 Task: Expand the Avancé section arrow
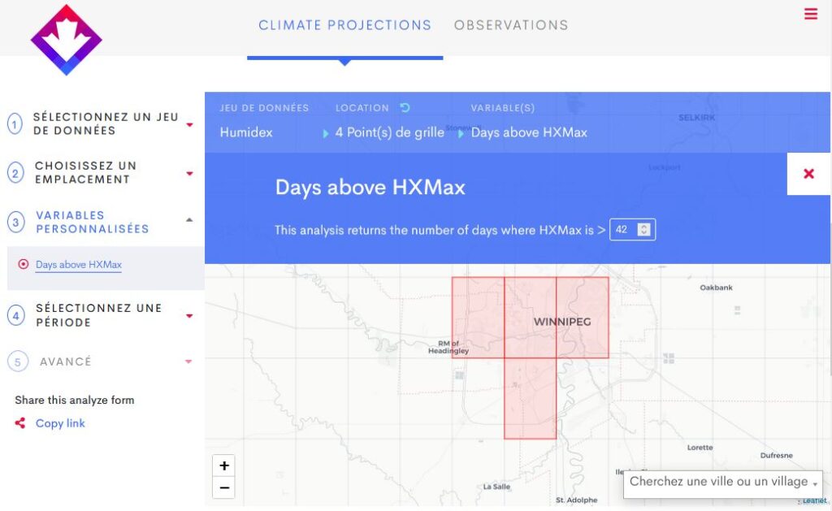click(x=188, y=362)
